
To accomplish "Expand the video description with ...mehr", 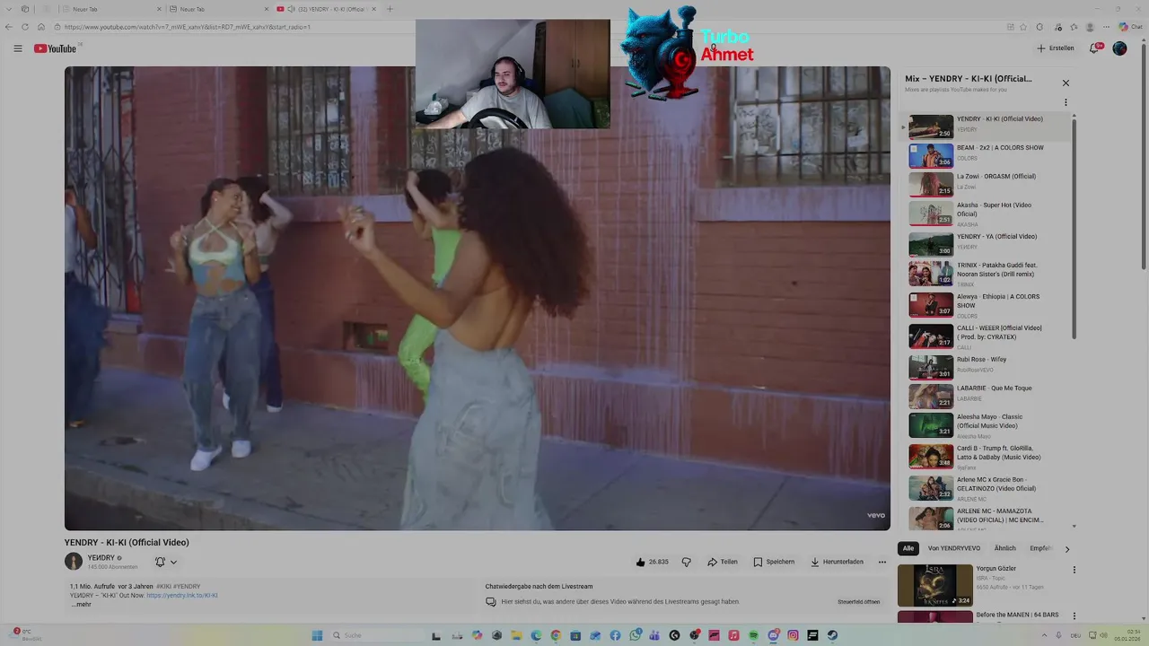I will pos(82,605).
